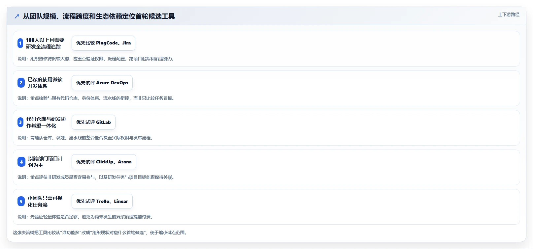This screenshot has height=249, width=533.
Task: Click condition text 以跨部门项目计划为主
Action: click(x=45, y=162)
